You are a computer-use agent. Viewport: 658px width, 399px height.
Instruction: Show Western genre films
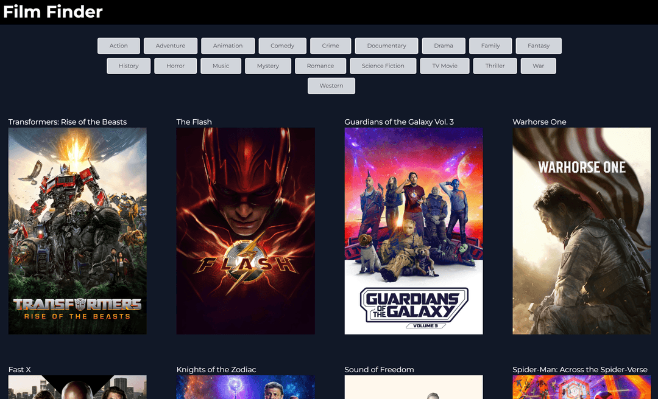331,86
